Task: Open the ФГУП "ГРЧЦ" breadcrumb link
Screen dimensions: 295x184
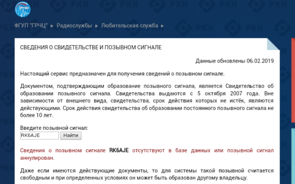Action: 31,25
